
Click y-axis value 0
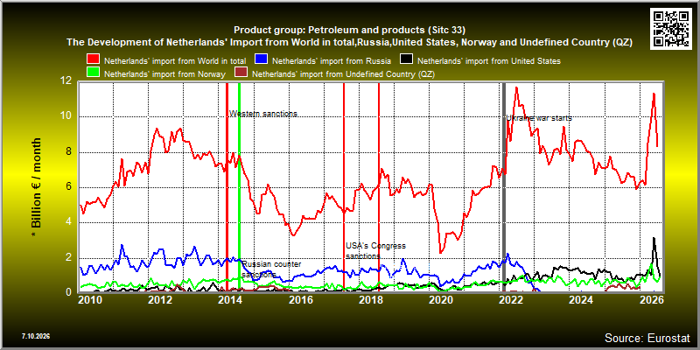(69, 291)
